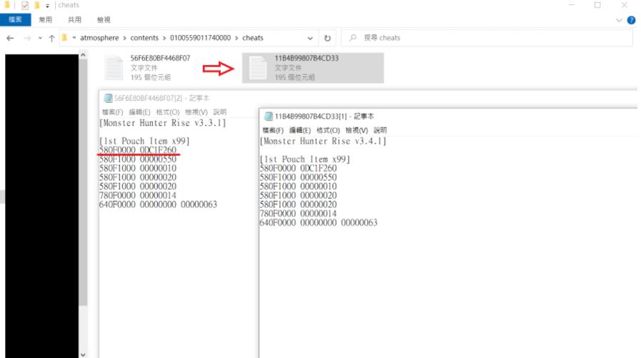Click 580F1000 00000550 in v3.4.1 Notepad
This screenshot has width=641, height=358.
[x=298, y=177]
